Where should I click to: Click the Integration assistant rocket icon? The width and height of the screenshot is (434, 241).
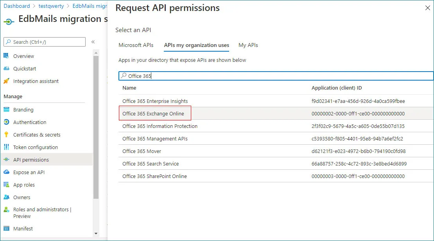(6, 81)
